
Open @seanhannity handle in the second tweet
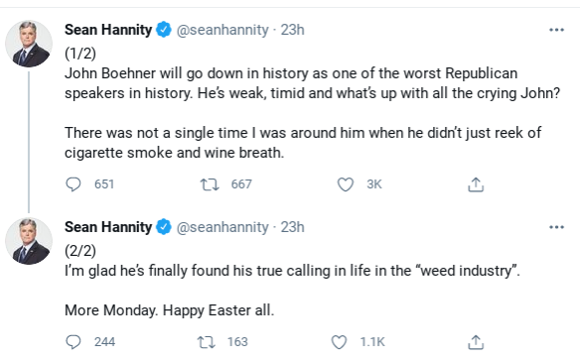[x=222, y=227]
